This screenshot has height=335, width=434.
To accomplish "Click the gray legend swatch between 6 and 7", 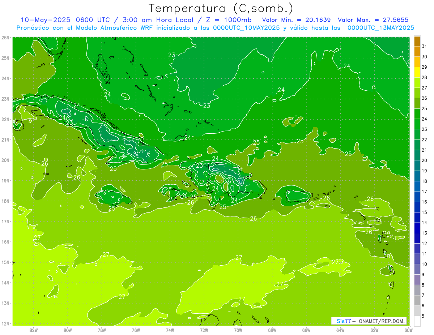I will click(x=417, y=300).
